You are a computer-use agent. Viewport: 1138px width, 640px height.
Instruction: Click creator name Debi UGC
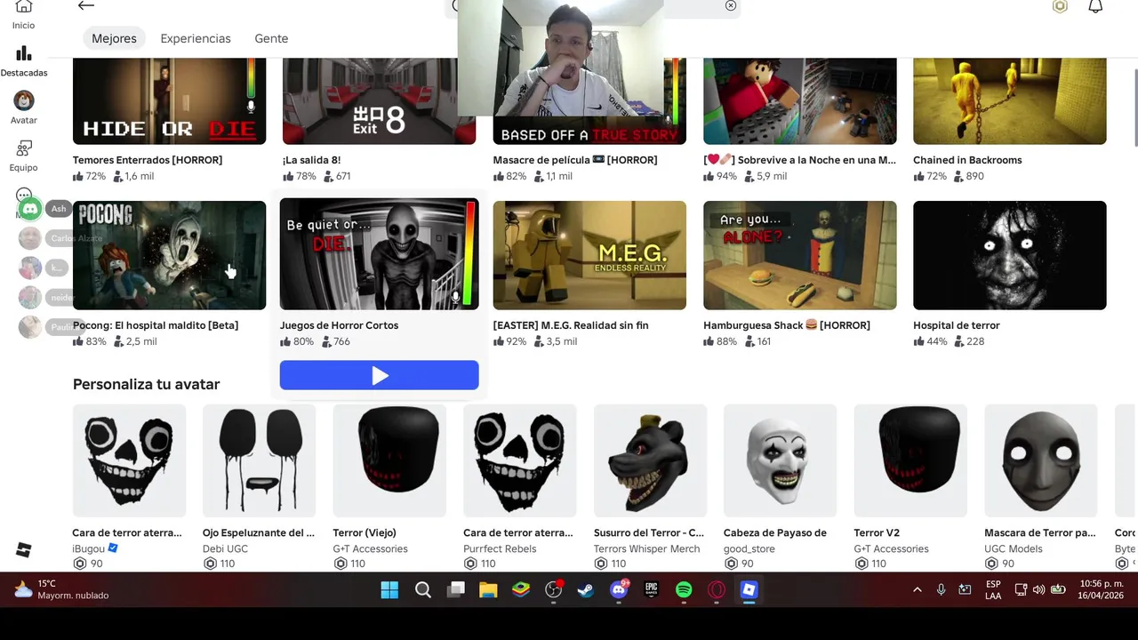(x=225, y=549)
